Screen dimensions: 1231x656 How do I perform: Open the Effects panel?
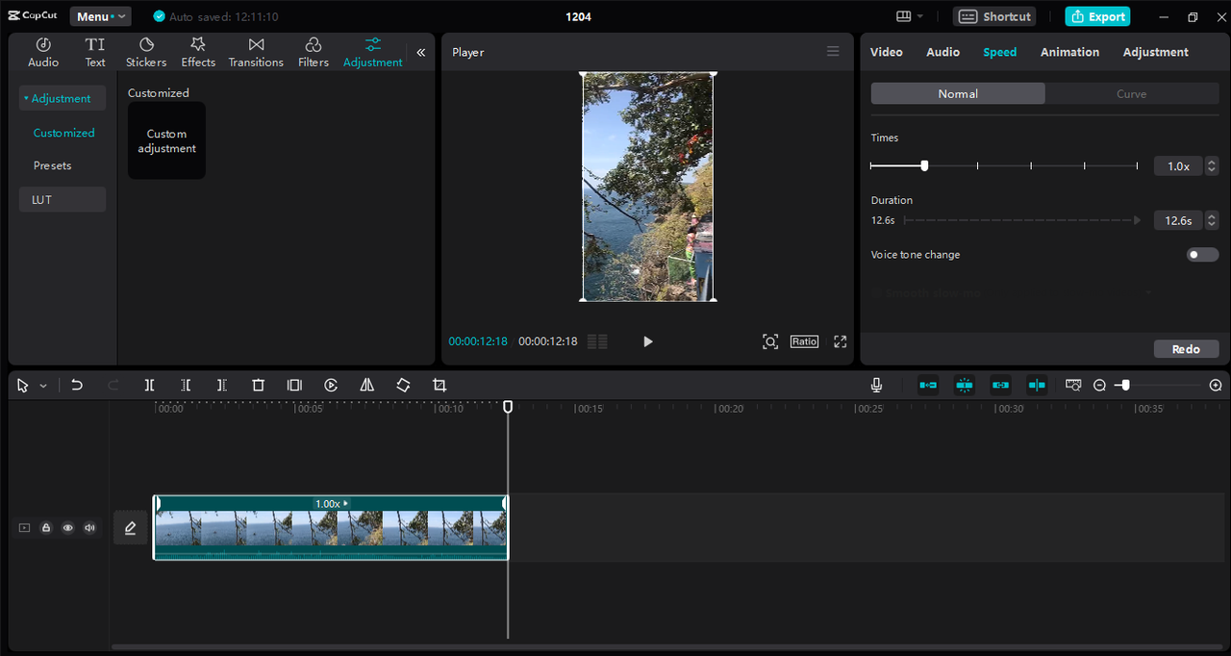tap(198, 52)
